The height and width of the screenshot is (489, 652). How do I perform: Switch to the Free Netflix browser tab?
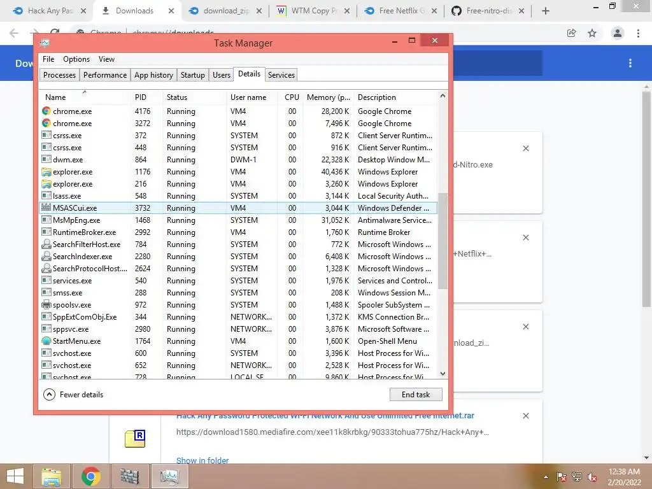click(x=401, y=11)
